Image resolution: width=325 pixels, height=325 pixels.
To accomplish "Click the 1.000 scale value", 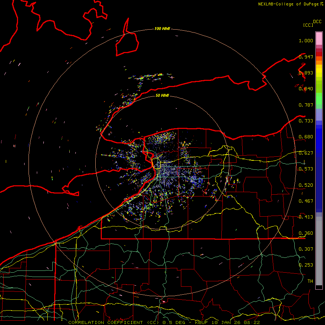I will (x=306, y=40).
